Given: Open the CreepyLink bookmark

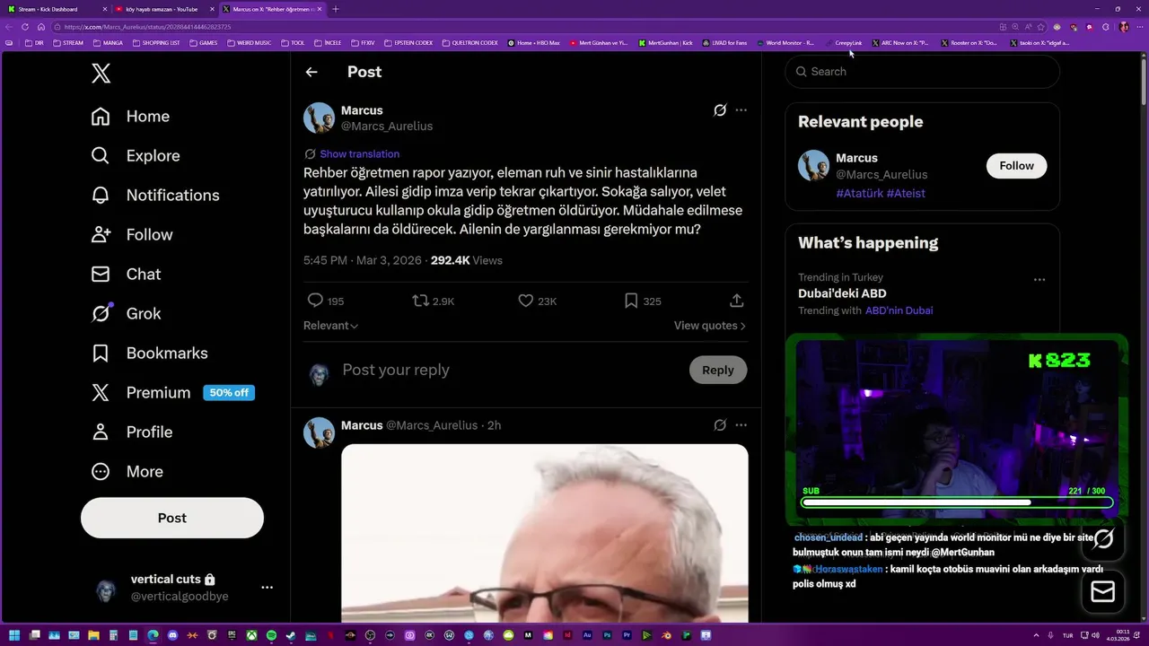Looking at the screenshot, I should 844,43.
